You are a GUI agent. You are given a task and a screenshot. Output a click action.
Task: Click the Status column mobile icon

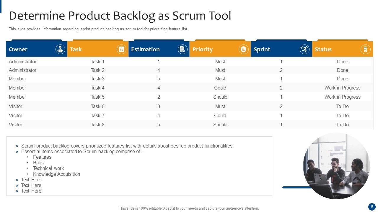click(x=366, y=49)
